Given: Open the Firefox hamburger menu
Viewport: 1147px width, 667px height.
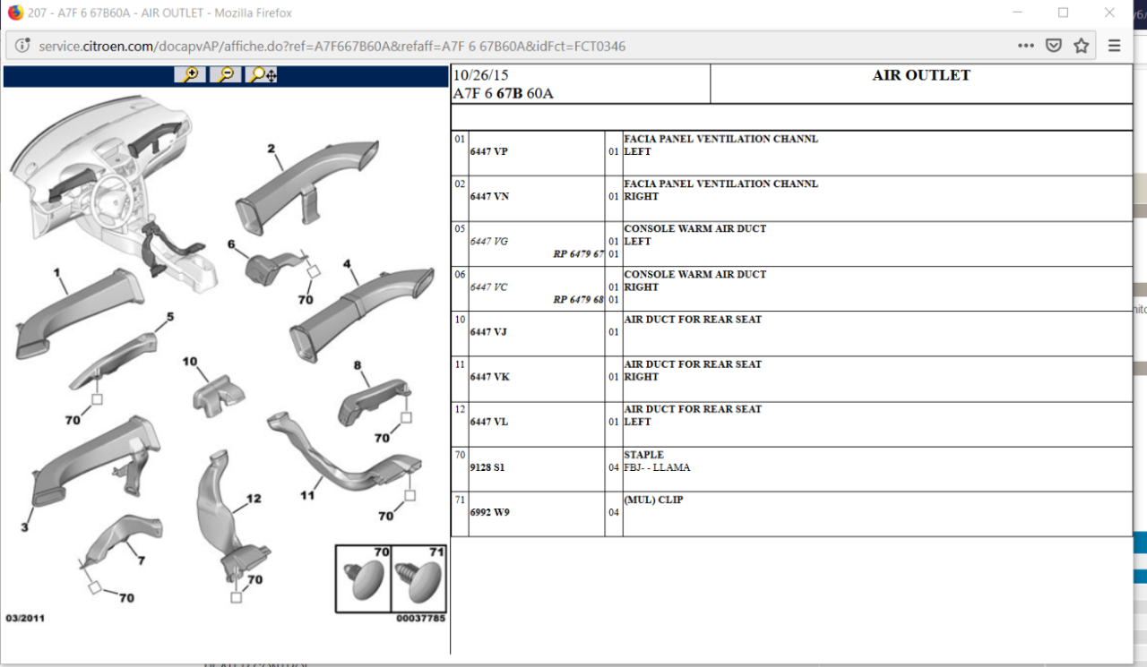Looking at the screenshot, I should (x=1115, y=46).
